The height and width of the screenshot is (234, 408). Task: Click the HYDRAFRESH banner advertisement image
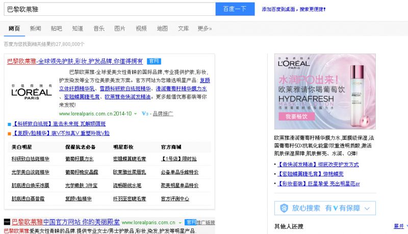[325, 92]
